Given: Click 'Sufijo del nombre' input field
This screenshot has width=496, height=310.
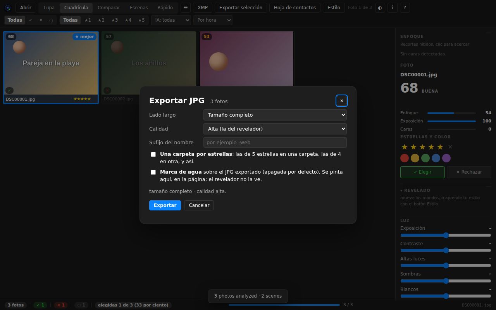Looking at the screenshot, I should pyautogui.click(x=275, y=142).
